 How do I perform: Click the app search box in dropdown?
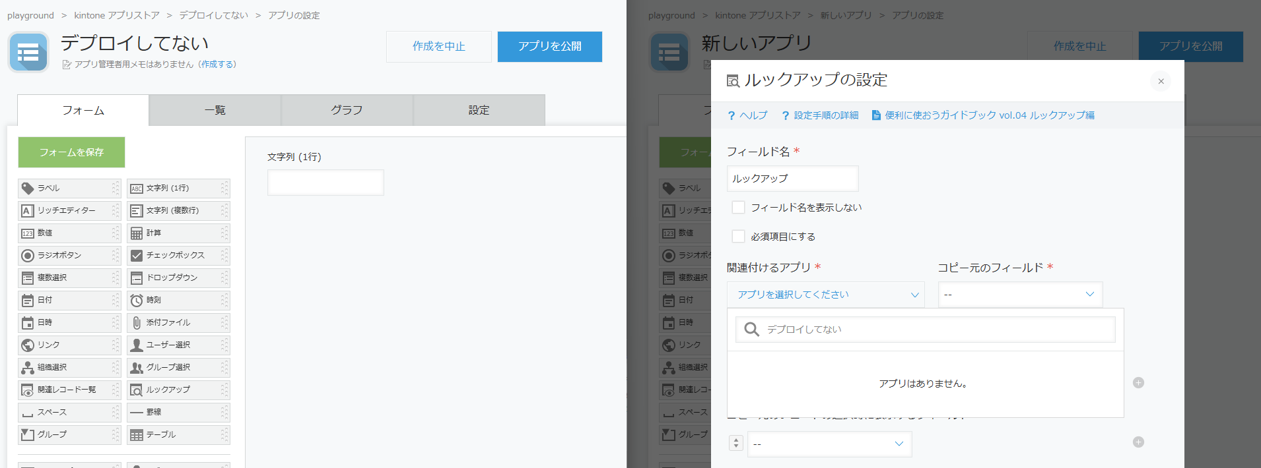click(926, 330)
